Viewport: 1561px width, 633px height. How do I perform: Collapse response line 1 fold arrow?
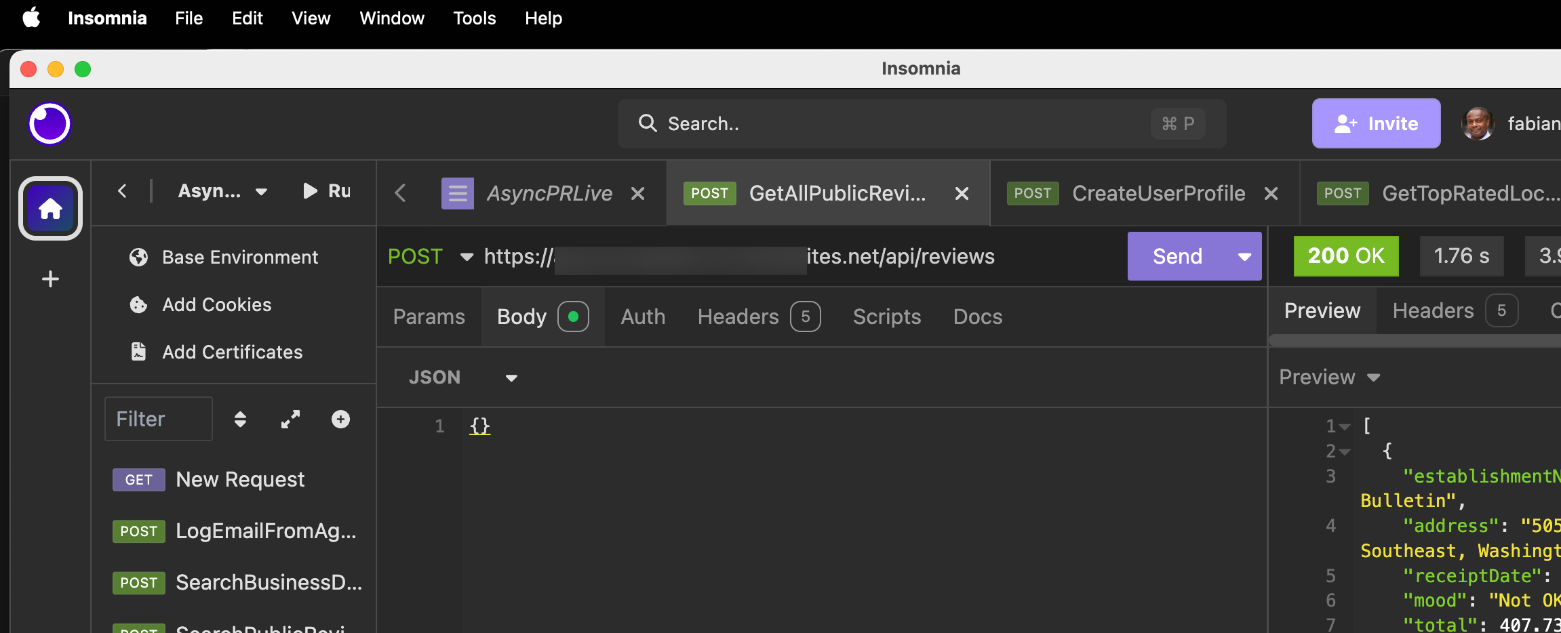point(1344,427)
